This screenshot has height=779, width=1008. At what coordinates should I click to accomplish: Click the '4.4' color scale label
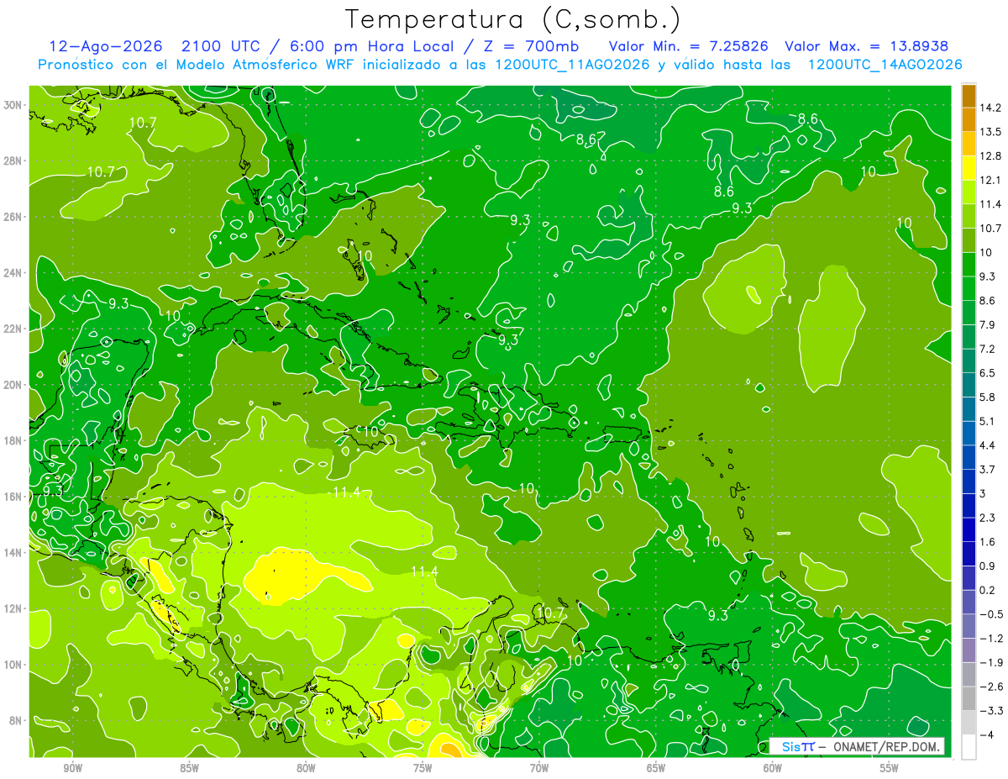987,445
